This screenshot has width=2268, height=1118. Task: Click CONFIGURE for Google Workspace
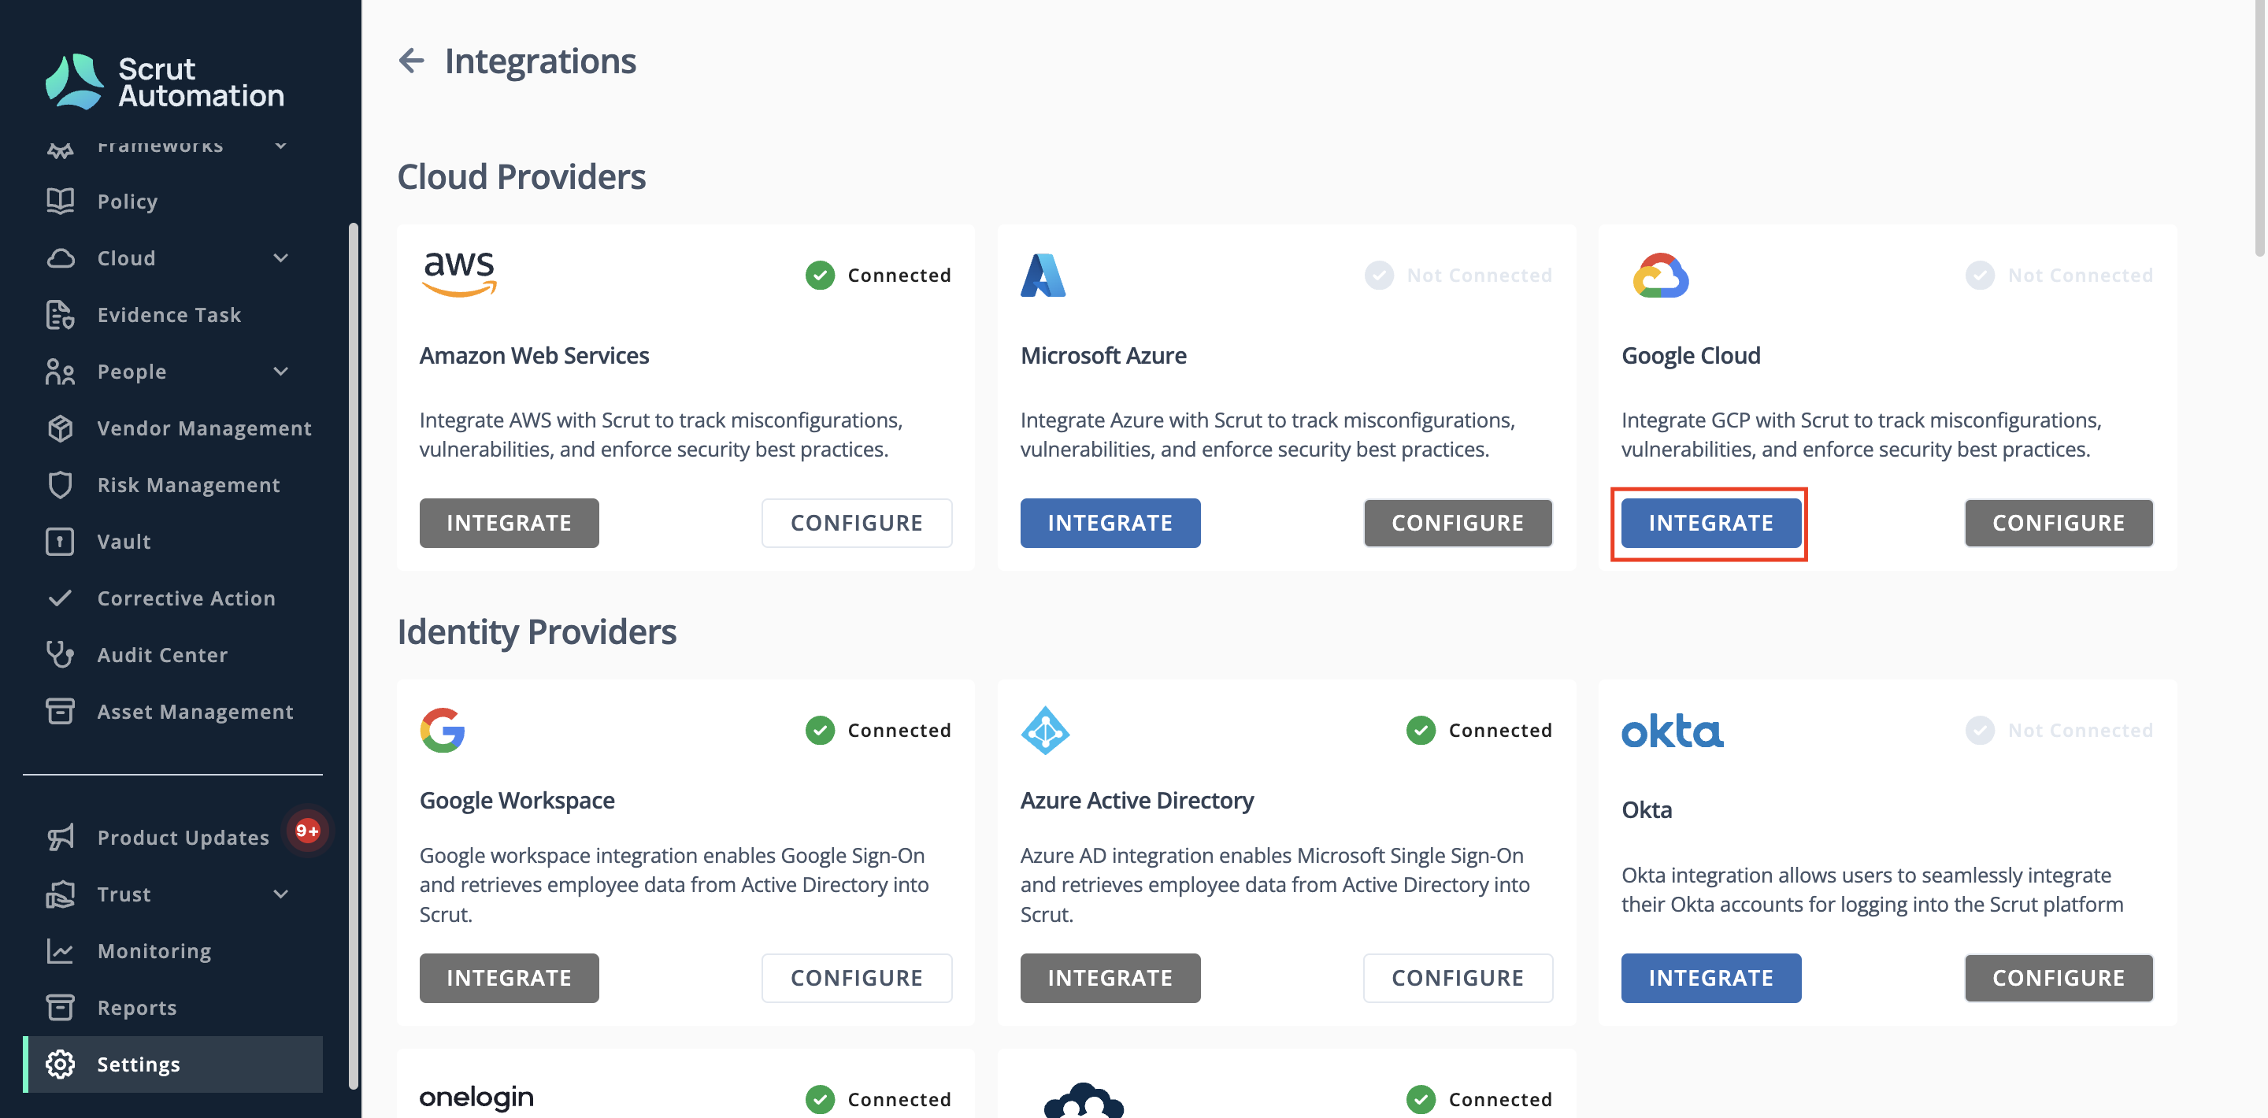tap(857, 977)
